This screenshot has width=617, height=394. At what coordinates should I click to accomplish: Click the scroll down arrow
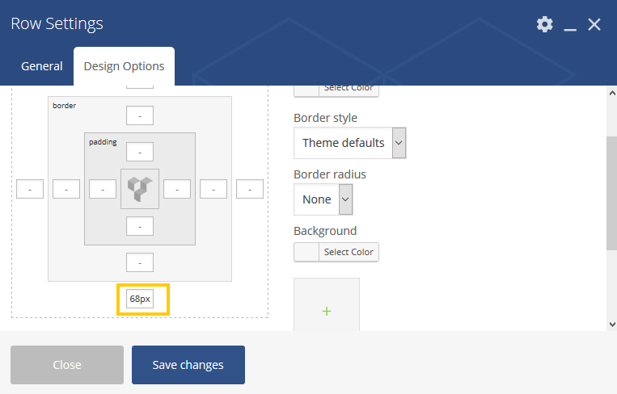[612, 324]
